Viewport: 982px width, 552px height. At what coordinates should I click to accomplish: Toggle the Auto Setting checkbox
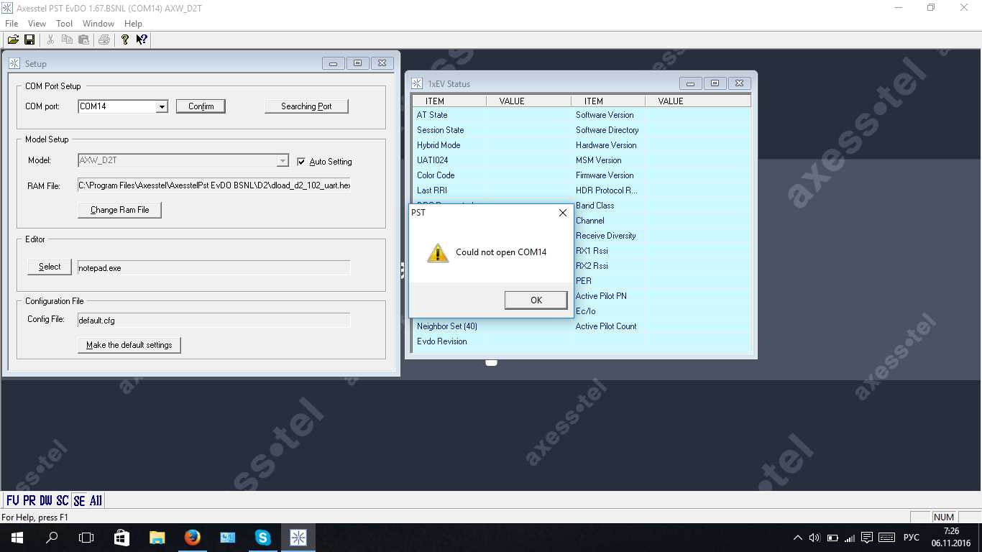301,162
